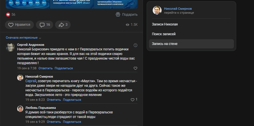This screenshot has height=126, width=254.
Task: Click Поделиться under Любовь Порываева's comment
Action: coord(72,122)
